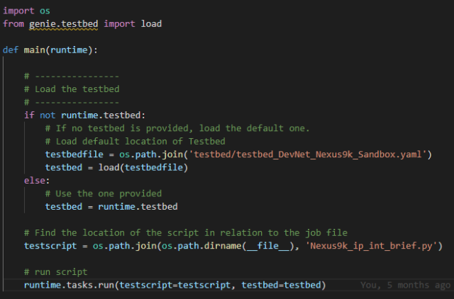Click the imported "load" name on line two
Viewport: 454px width, 299px height.
(152, 23)
